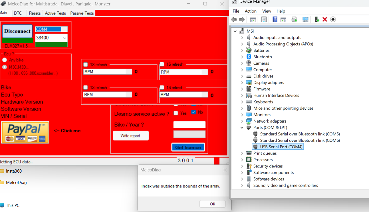Expand the Audio inputs and outputs node

(x=242, y=37)
